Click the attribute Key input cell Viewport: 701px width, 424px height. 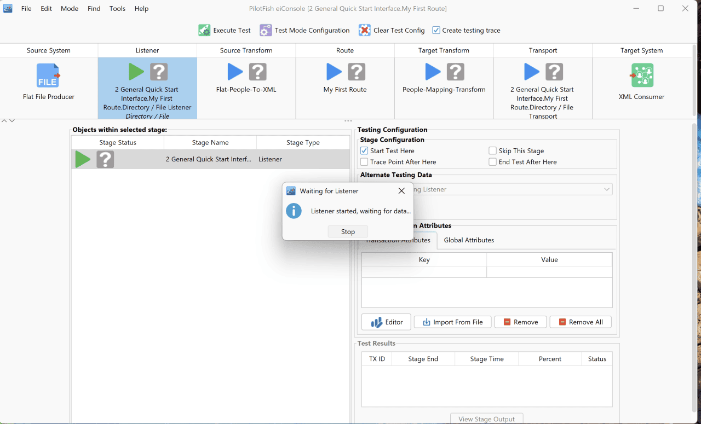424,272
